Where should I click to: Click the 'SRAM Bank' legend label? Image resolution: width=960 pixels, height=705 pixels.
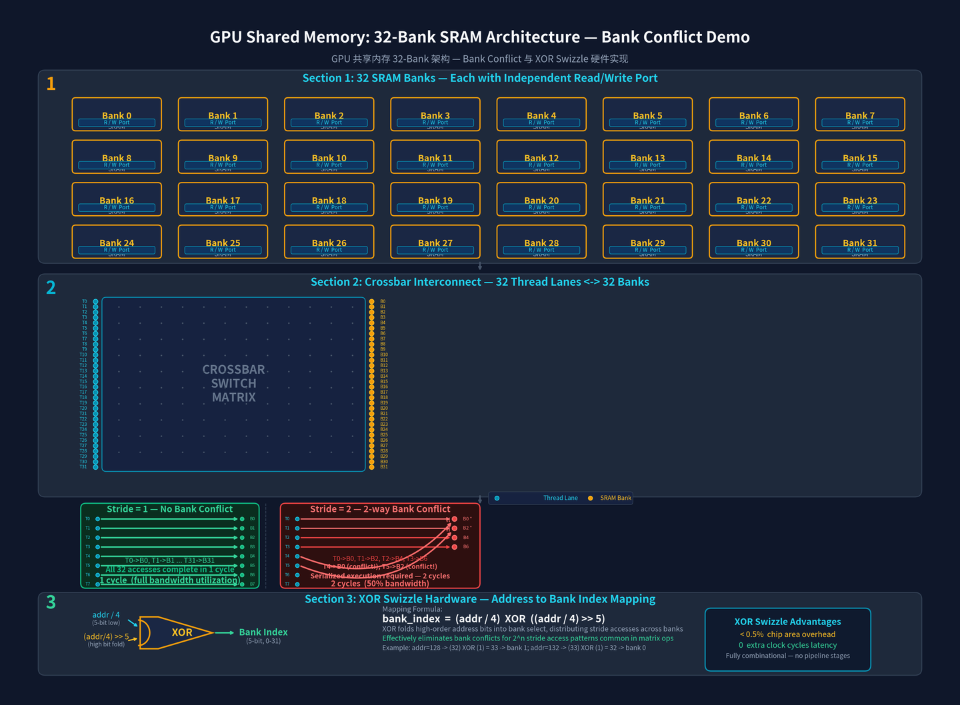click(616, 498)
